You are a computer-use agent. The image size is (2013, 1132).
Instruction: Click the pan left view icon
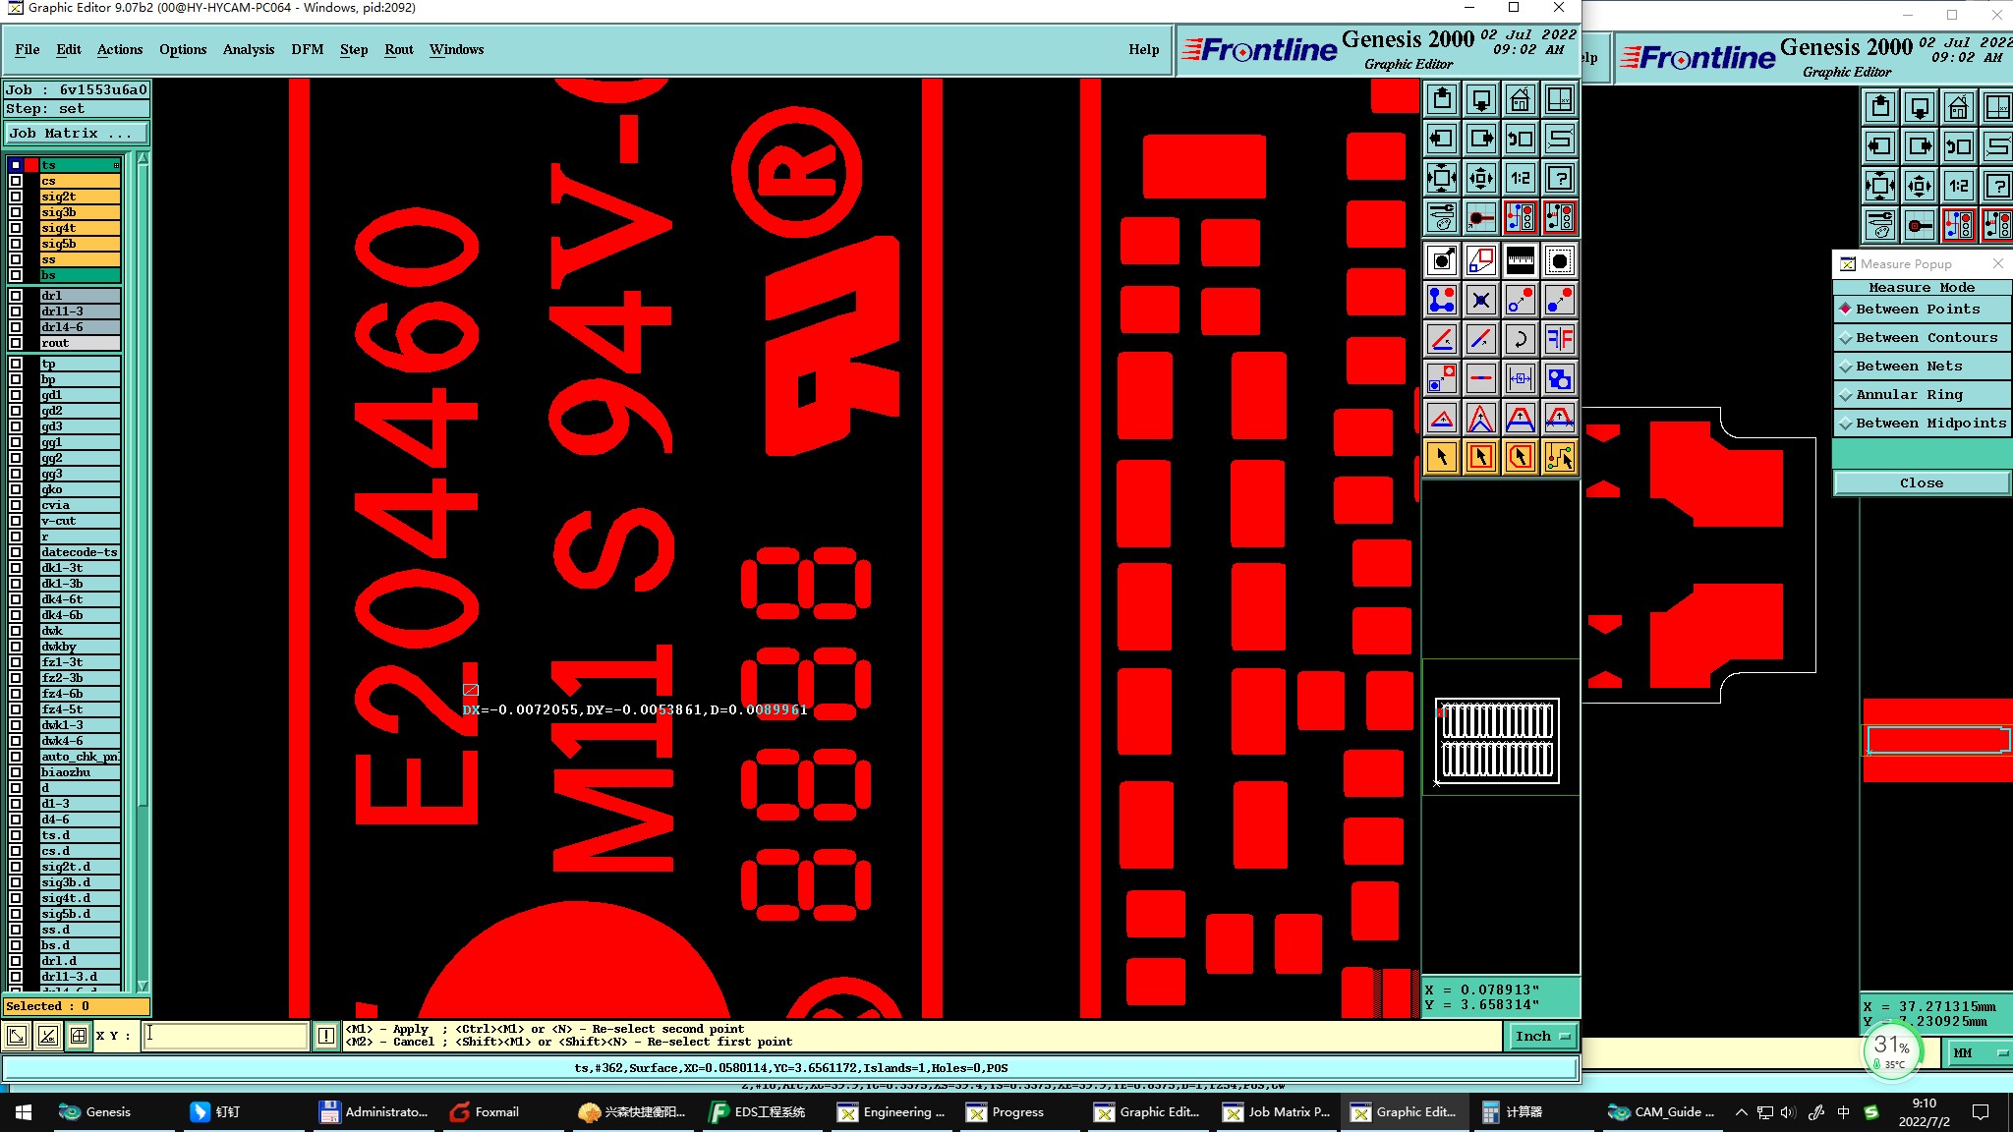click(x=1442, y=139)
